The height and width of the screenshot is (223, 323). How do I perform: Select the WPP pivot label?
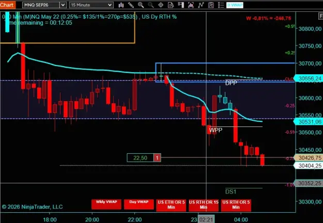pos(216,130)
